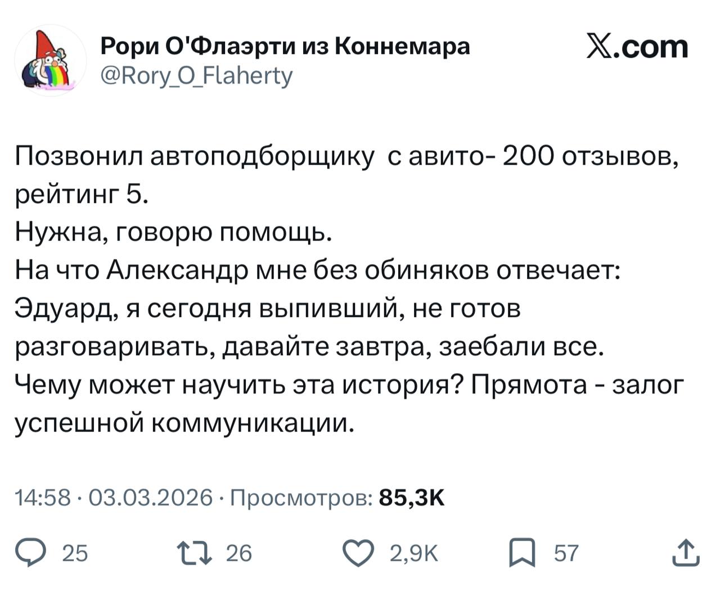Click the @Rory_O_Flaherty handle
The height and width of the screenshot is (597, 720).
pyautogui.click(x=196, y=75)
